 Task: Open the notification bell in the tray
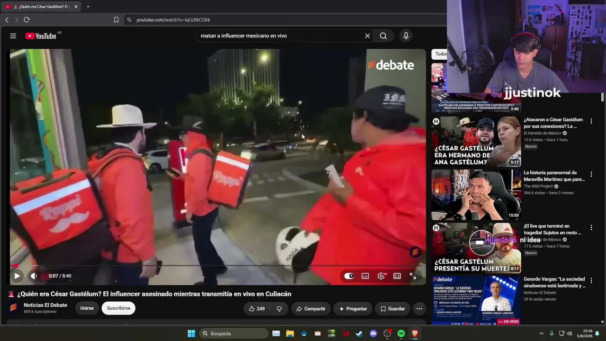tap(597, 333)
